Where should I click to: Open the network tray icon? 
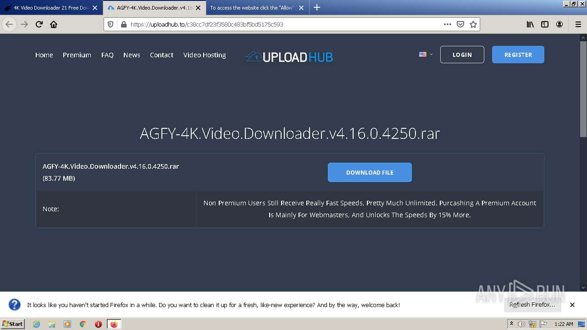(x=532, y=324)
